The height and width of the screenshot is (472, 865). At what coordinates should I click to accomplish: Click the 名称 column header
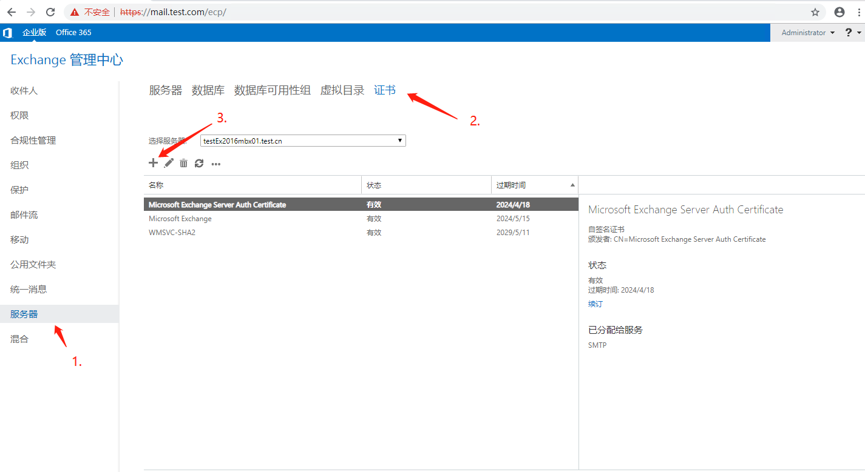point(253,185)
